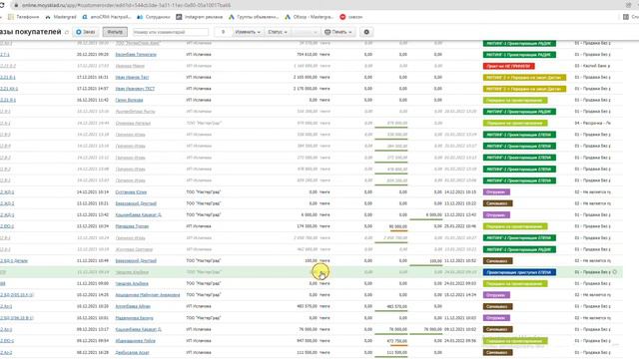Open the customer link dated 16.12.2021 11:42
Image resolution: width=639 pixels, height=359 pixels.
tap(129, 100)
